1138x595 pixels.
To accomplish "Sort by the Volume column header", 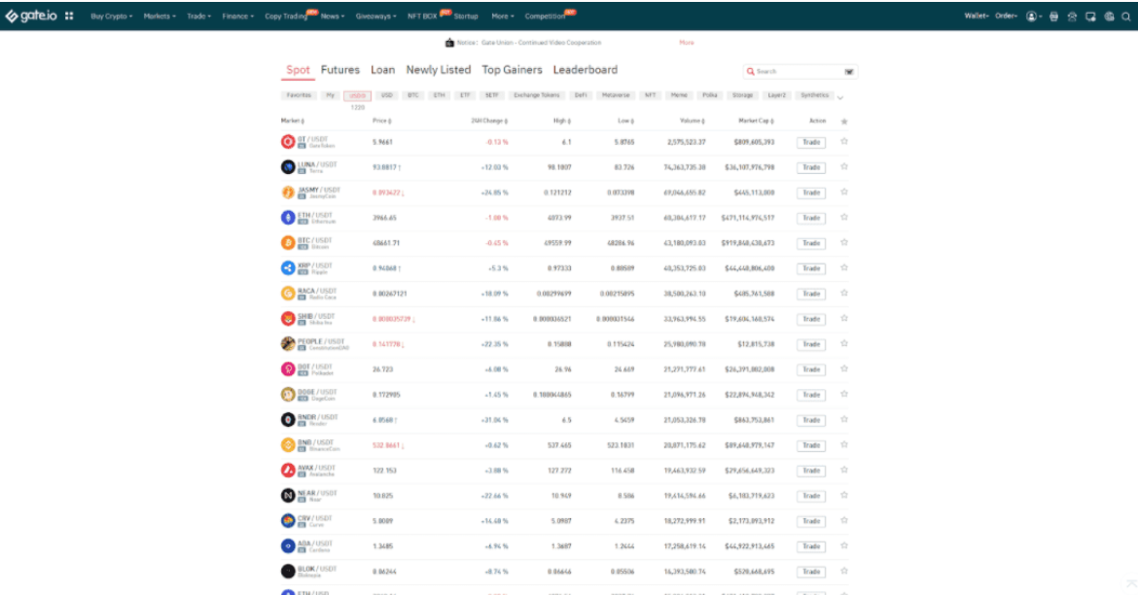I will tap(693, 122).
